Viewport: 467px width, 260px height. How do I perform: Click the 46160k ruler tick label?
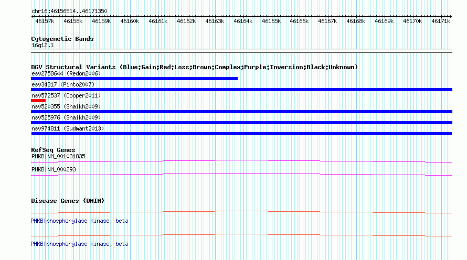pyautogui.click(x=130, y=21)
